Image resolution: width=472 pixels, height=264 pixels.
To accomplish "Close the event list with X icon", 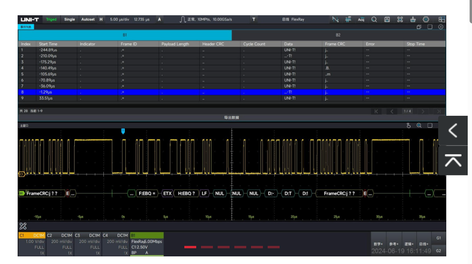I will [x=441, y=27].
